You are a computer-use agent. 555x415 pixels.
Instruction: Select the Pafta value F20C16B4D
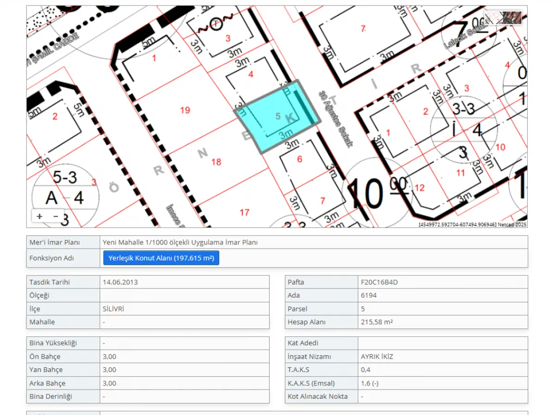pyautogui.click(x=379, y=282)
